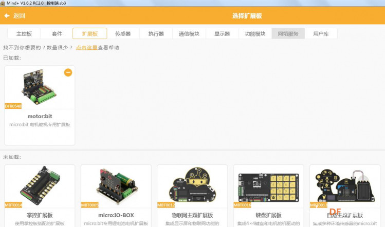Select the 键盘扩展板 keypad board image
This screenshot has width=385, height=227.
pyautogui.click(x=269, y=187)
